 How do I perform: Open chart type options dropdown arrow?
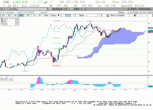73,15
